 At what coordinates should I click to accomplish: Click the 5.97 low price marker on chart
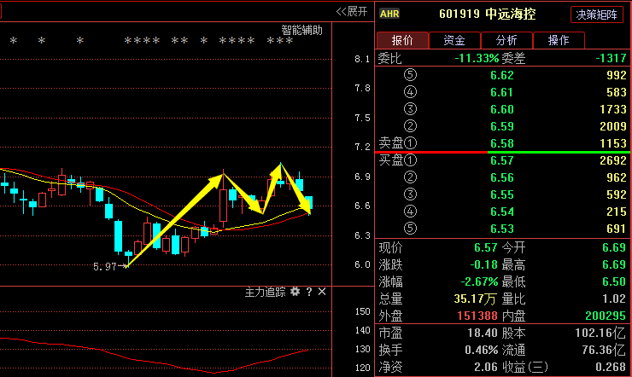[x=104, y=267]
